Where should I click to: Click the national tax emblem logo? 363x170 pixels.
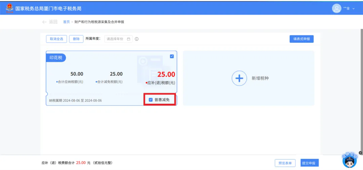click(x=9, y=8)
